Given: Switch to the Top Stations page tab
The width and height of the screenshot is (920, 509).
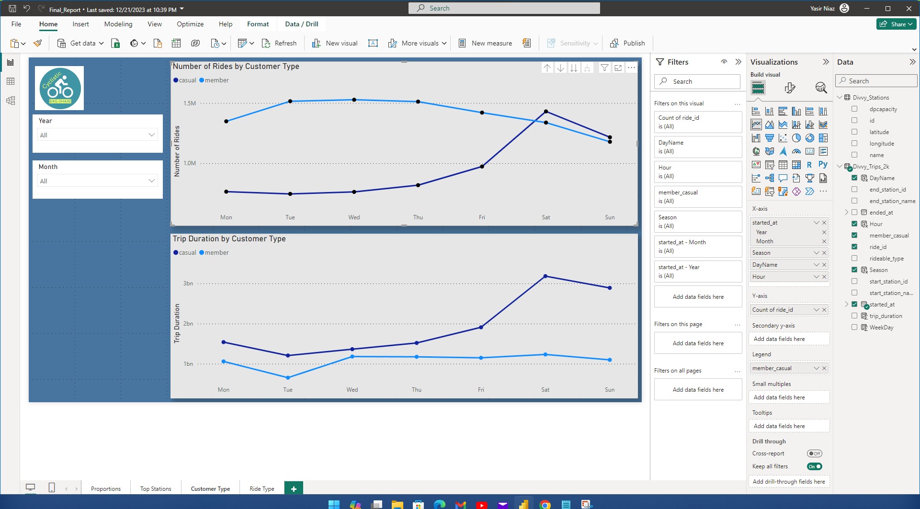Looking at the screenshot, I should 156,489.
